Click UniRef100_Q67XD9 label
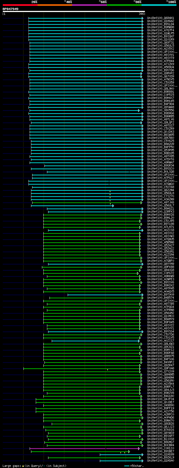The height and width of the screenshot is (468, 179). [x=161, y=76]
